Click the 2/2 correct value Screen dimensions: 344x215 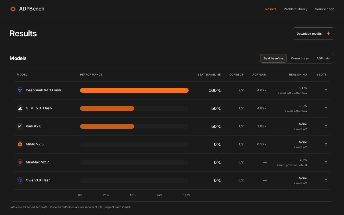pos(241,90)
